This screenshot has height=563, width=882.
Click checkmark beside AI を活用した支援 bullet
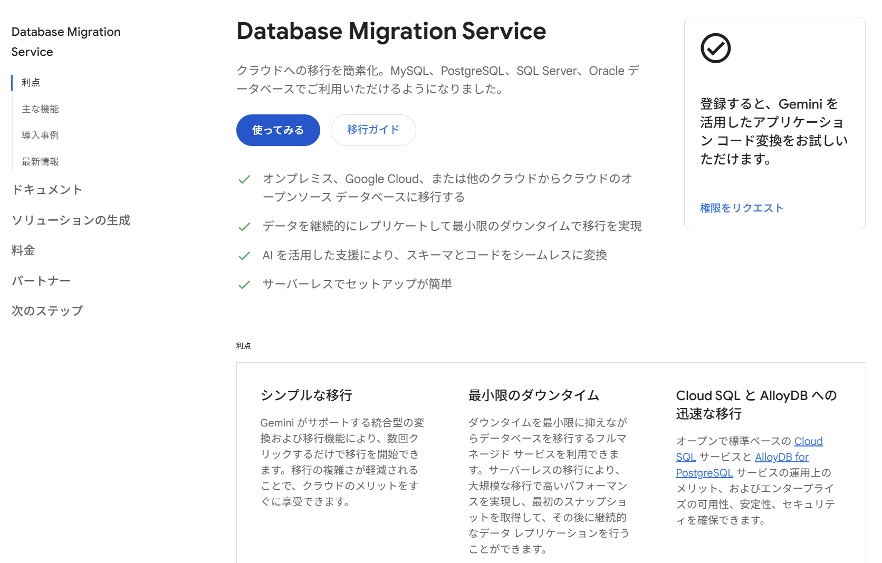click(244, 256)
